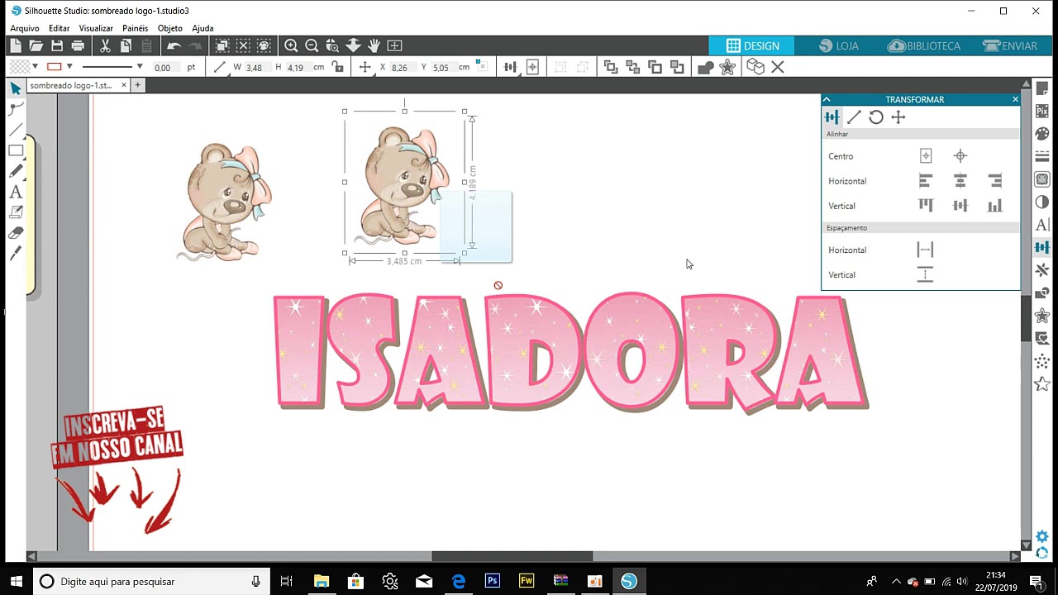Open the Arquivo menu
Screen dimensions: 1058x595
pyautogui.click(x=25, y=28)
